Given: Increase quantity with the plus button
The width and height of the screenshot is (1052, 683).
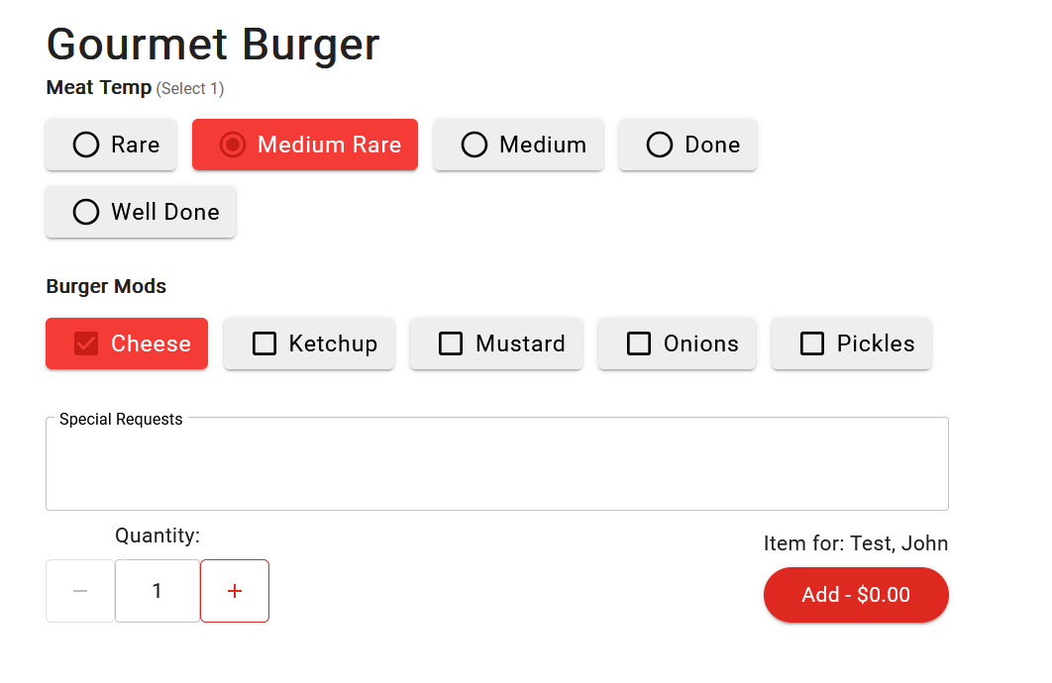Looking at the screenshot, I should 235,591.
